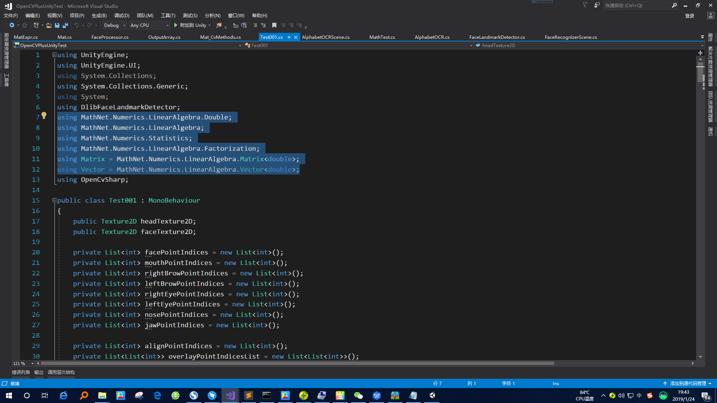
Task: Click the lightbulb quick-action icon on line 7
Action: [x=44, y=116]
